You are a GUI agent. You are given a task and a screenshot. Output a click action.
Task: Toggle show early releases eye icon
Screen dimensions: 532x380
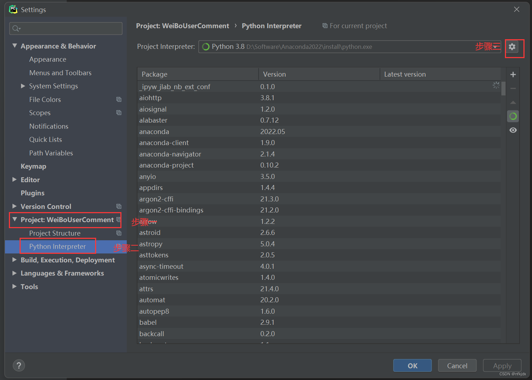(x=513, y=130)
